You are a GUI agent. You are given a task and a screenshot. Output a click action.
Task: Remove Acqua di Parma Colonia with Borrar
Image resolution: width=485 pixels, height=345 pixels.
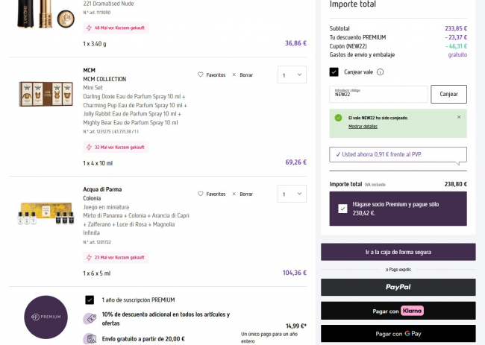[x=234, y=194]
